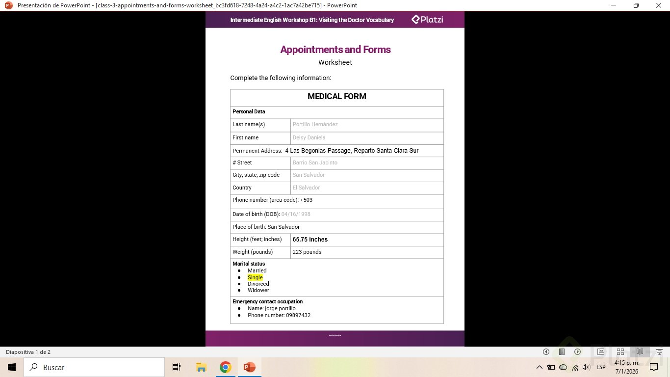Change the ESP input language
Image resolution: width=670 pixels, height=377 pixels.
(601, 367)
